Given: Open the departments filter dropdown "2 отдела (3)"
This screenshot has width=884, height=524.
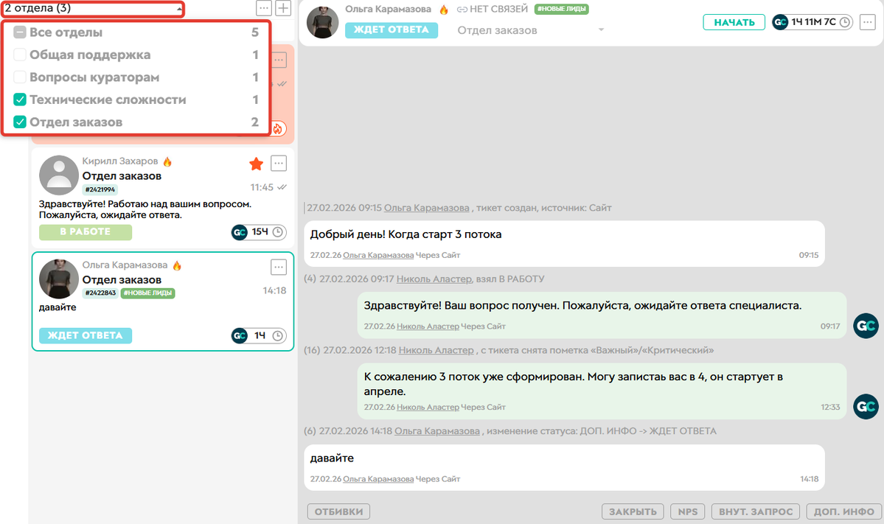Looking at the screenshot, I should tap(94, 8).
